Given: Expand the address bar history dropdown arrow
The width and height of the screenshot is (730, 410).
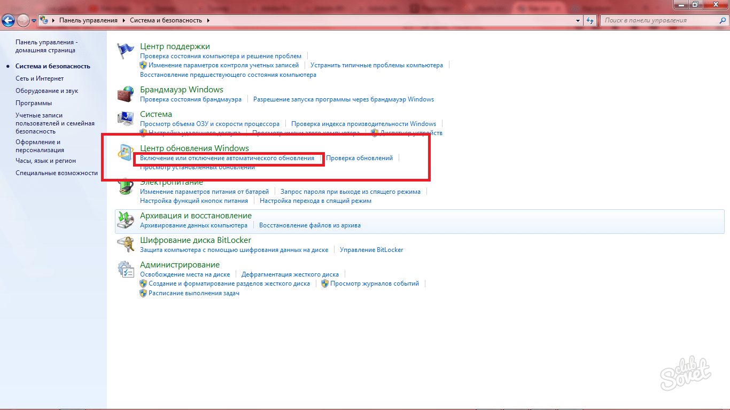Looking at the screenshot, I should coord(578,20).
